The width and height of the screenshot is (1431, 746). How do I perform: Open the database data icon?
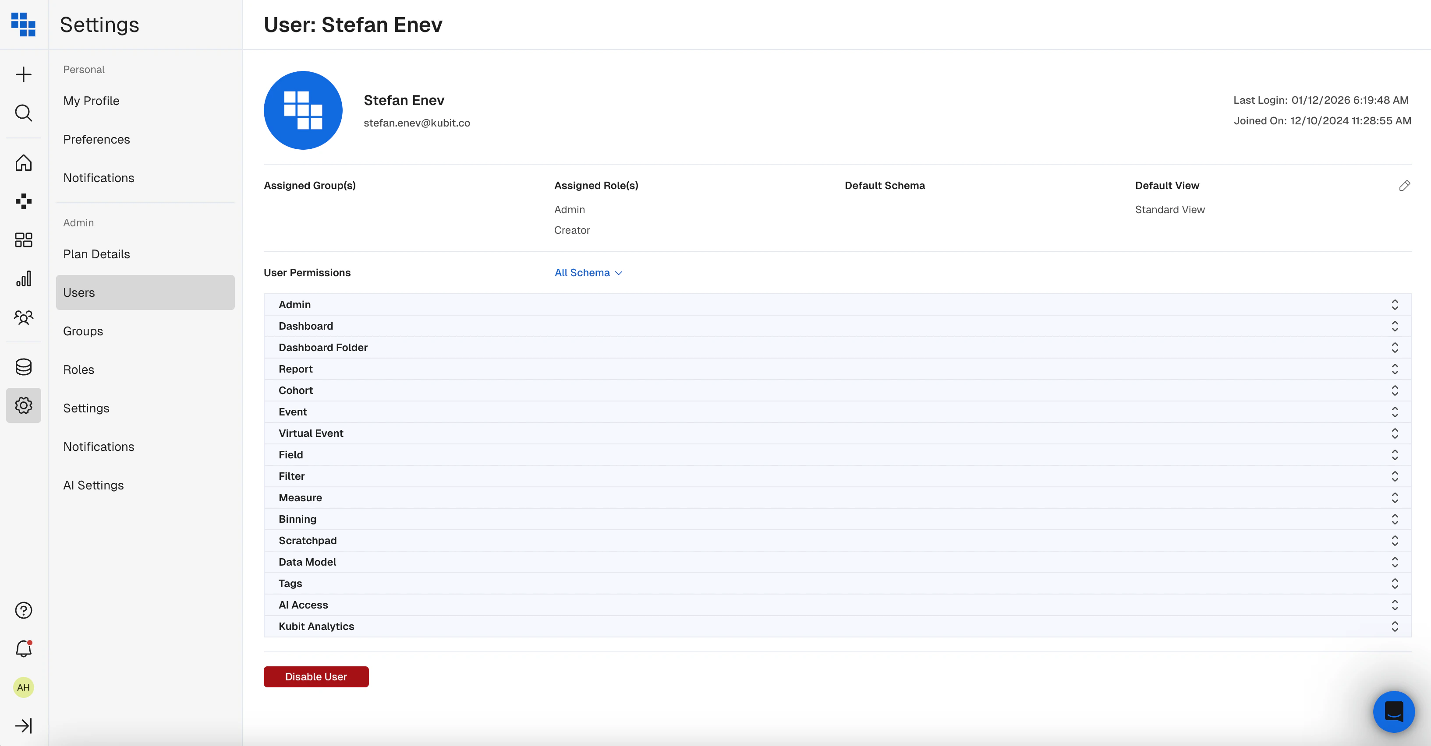tap(23, 367)
